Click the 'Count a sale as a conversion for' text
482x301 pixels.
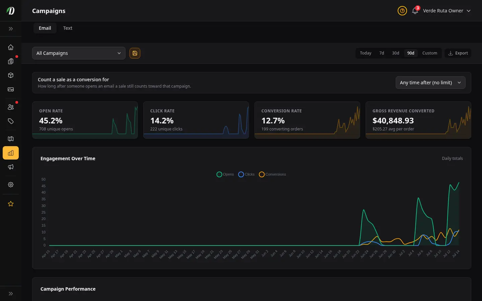[x=73, y=80]
